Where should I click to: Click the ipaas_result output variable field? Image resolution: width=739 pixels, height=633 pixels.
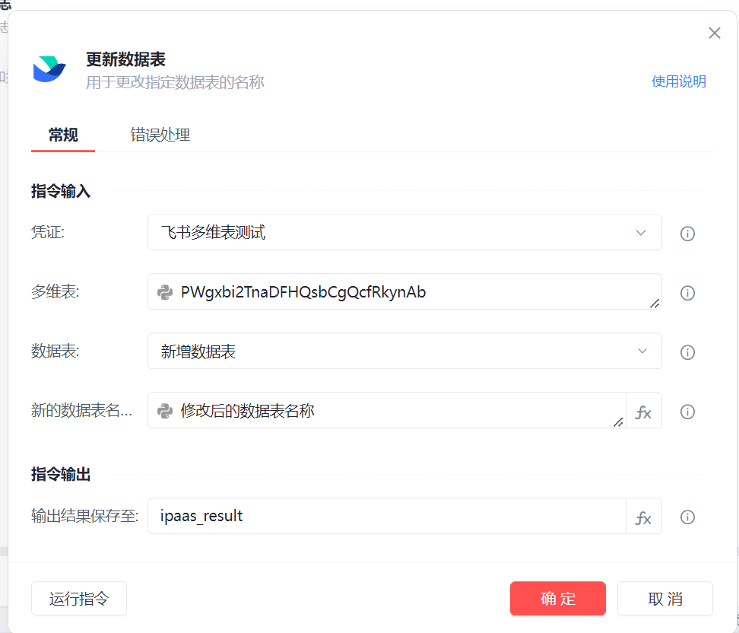click(388, 517)
